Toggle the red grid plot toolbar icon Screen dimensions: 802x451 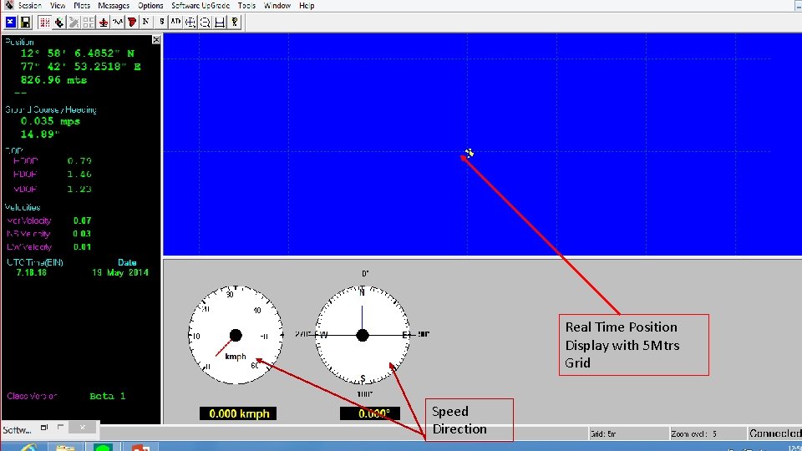coord(45,22)
